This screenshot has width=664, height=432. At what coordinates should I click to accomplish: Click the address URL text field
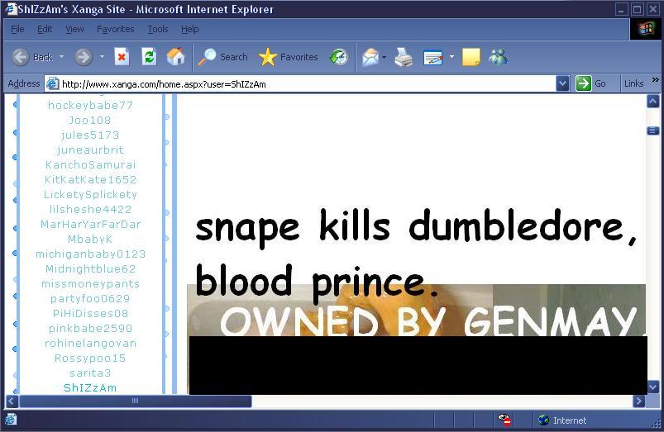pyautogui.click(x=307, y=84)
